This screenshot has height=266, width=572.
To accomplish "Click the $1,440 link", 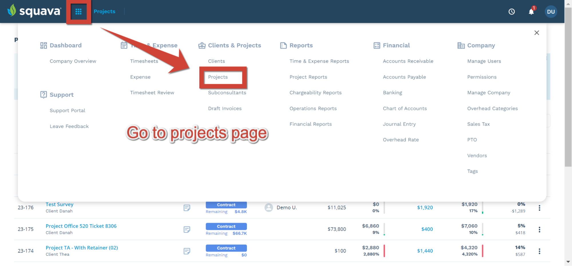I will point(425,251).
